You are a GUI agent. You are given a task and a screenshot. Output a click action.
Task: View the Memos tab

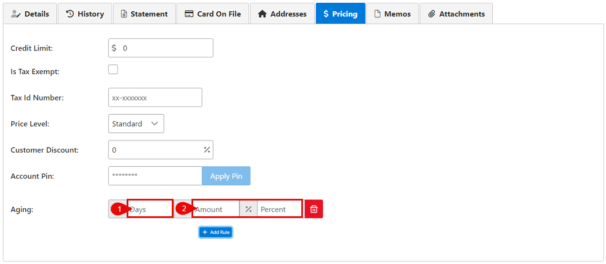(393, 13)
